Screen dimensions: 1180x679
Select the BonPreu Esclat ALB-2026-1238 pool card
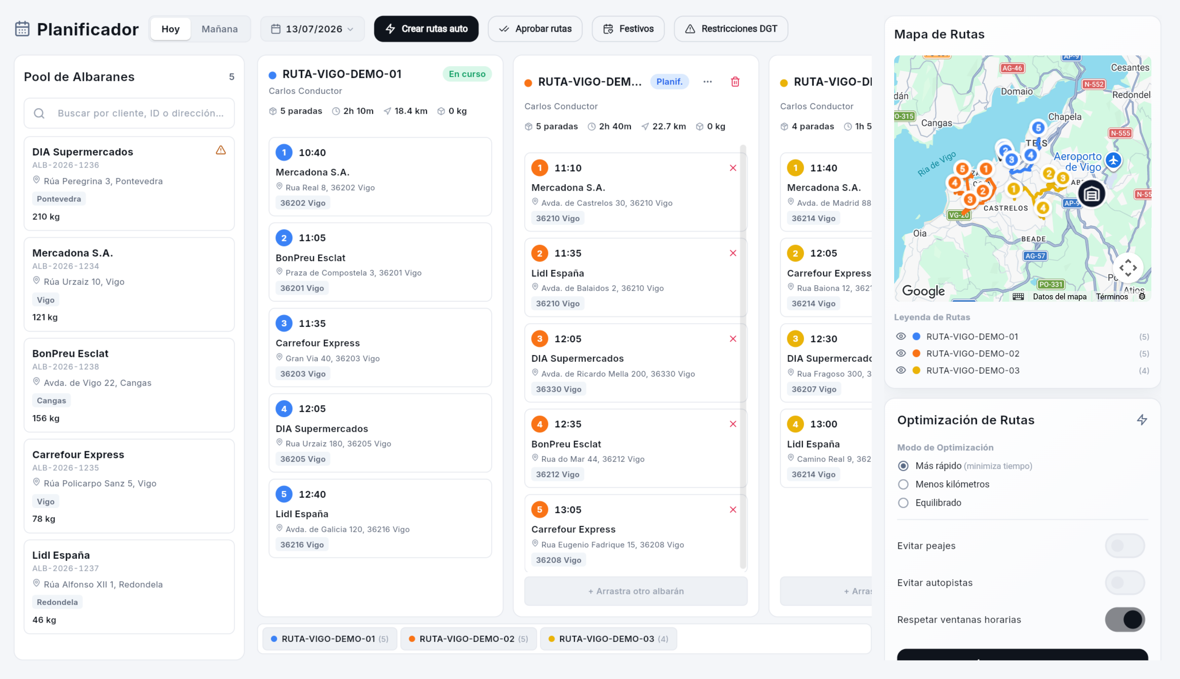(x=129, y=385)
